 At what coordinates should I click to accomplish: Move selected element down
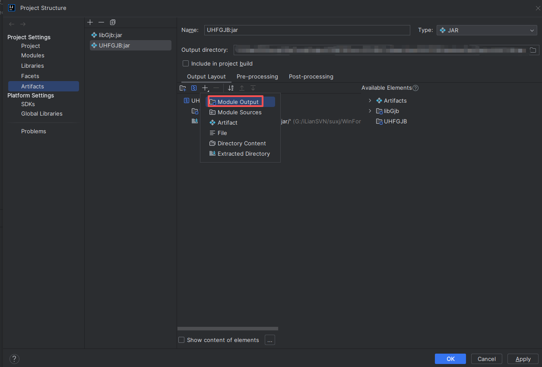click(253, 88)
